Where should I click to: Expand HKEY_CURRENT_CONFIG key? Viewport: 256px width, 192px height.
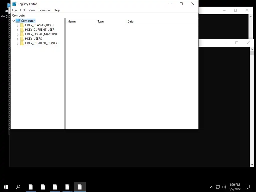point(18,43)
